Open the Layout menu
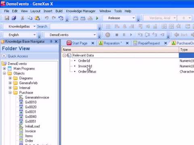This screenshot has width=194, height=145. tap(35, 11)
